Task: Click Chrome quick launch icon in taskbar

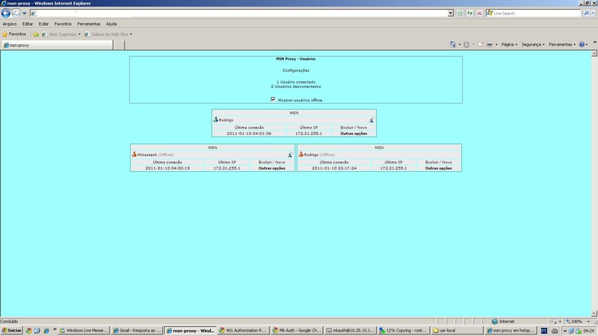Action: (29, 331)
